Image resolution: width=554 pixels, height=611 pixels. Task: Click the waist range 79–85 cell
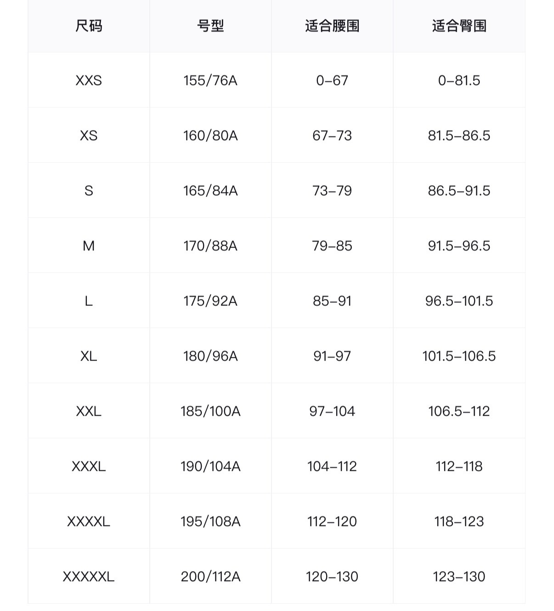pos(332,246)
